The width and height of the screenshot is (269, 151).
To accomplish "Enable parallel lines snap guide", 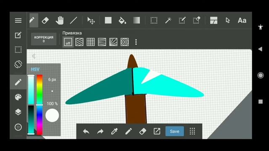I will coord(79,42).
